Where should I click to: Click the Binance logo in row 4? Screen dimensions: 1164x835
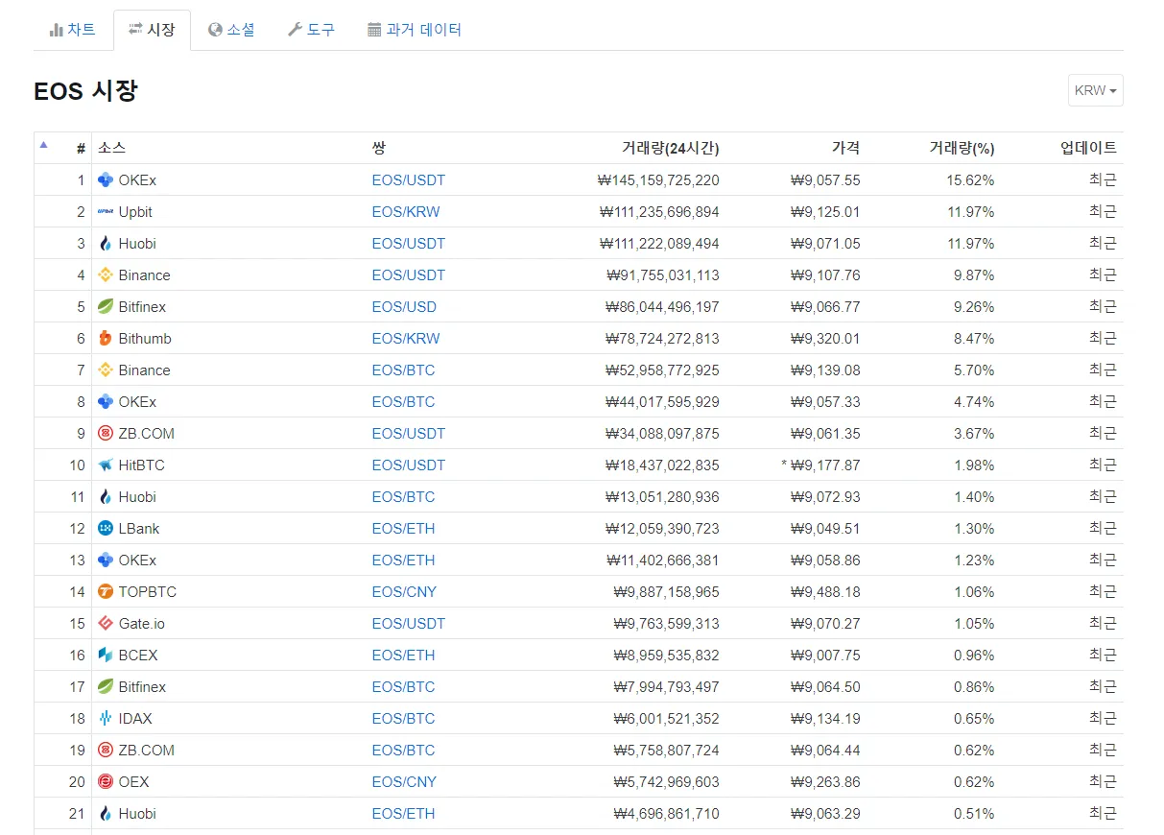(106, 274)
